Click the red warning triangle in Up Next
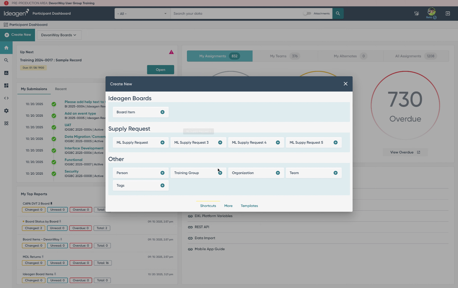The width and height of the screenshot is (458, 288). coord(171,52)
